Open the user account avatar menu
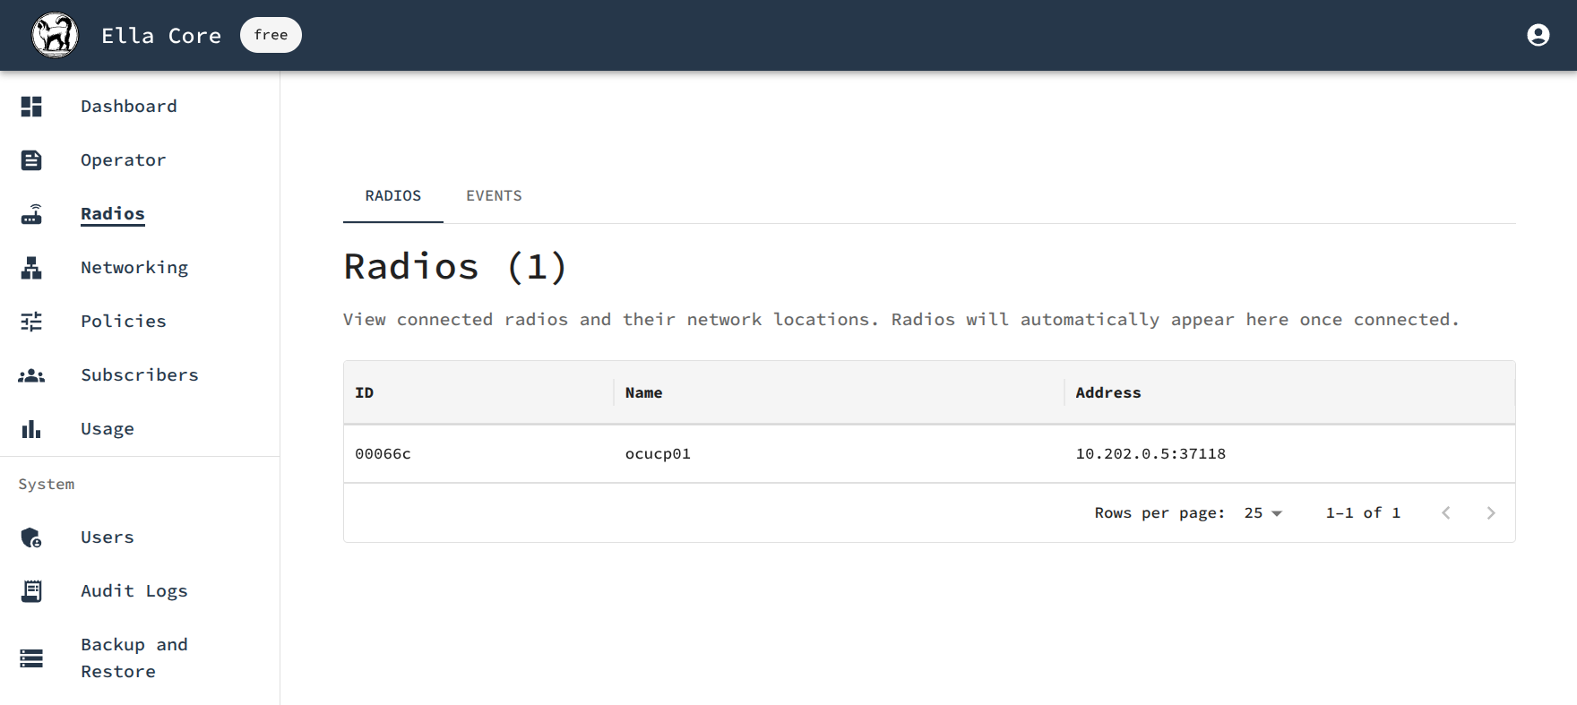Image resolution: width=1577 pixels, height=705 pixels. click(x=1538, y=35)
